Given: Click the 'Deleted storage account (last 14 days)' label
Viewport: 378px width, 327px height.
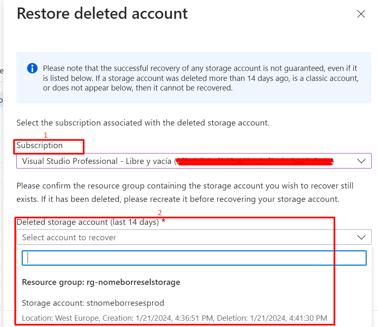Looking at the screenshot, I should tap(88, 222).
